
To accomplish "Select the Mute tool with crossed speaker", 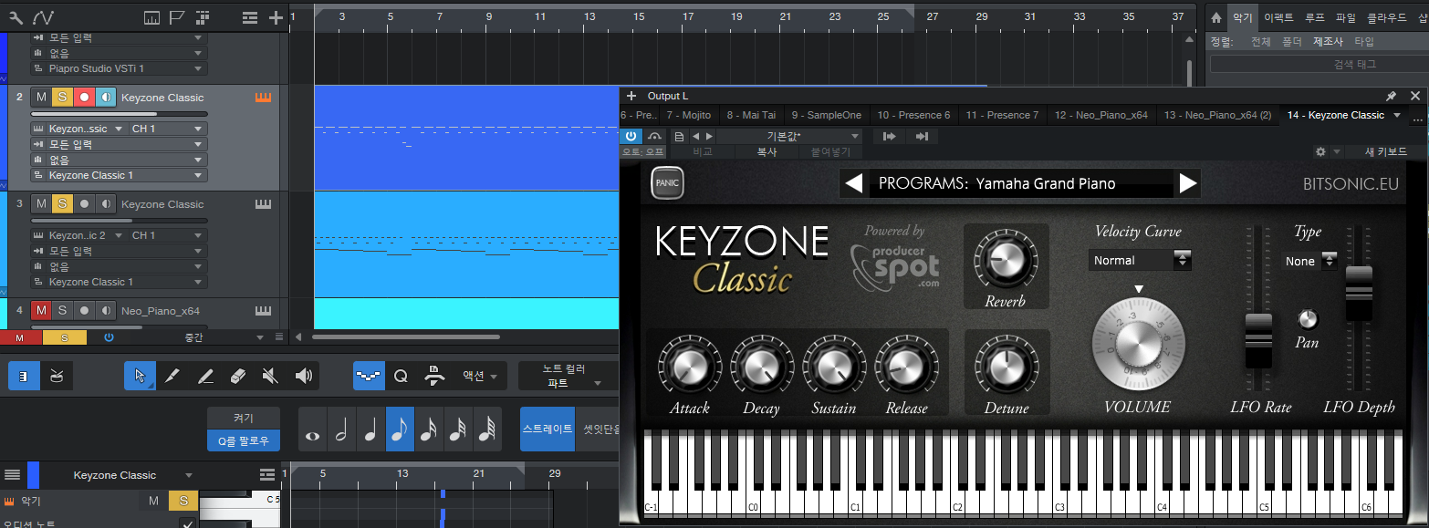I will pos(270,375).
